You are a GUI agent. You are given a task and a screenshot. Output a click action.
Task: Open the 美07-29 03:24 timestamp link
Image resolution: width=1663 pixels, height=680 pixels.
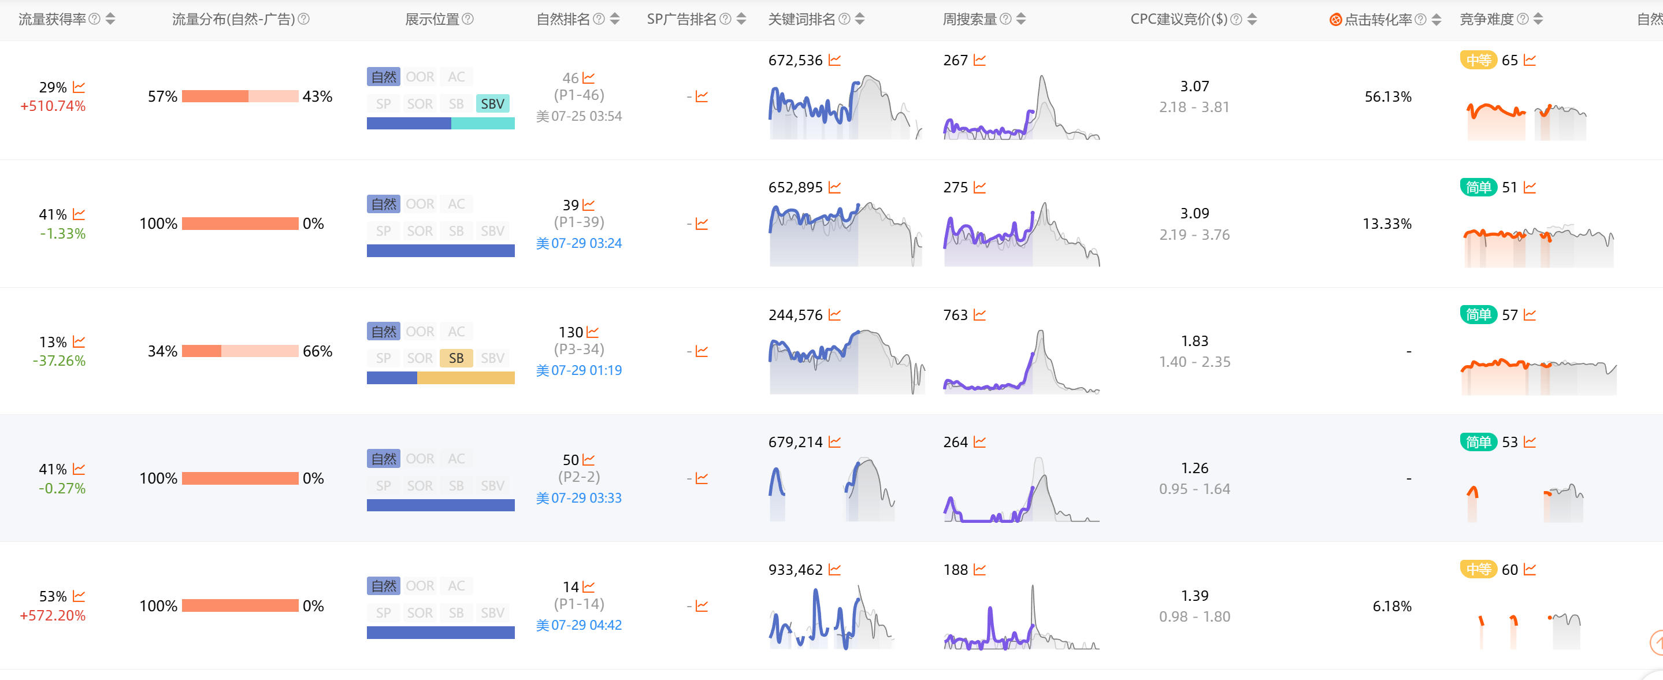tap(579, 243)
